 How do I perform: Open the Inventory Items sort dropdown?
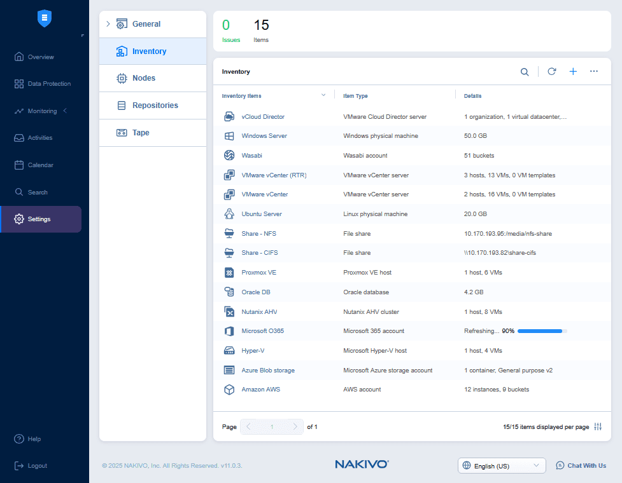click(323, 95)
